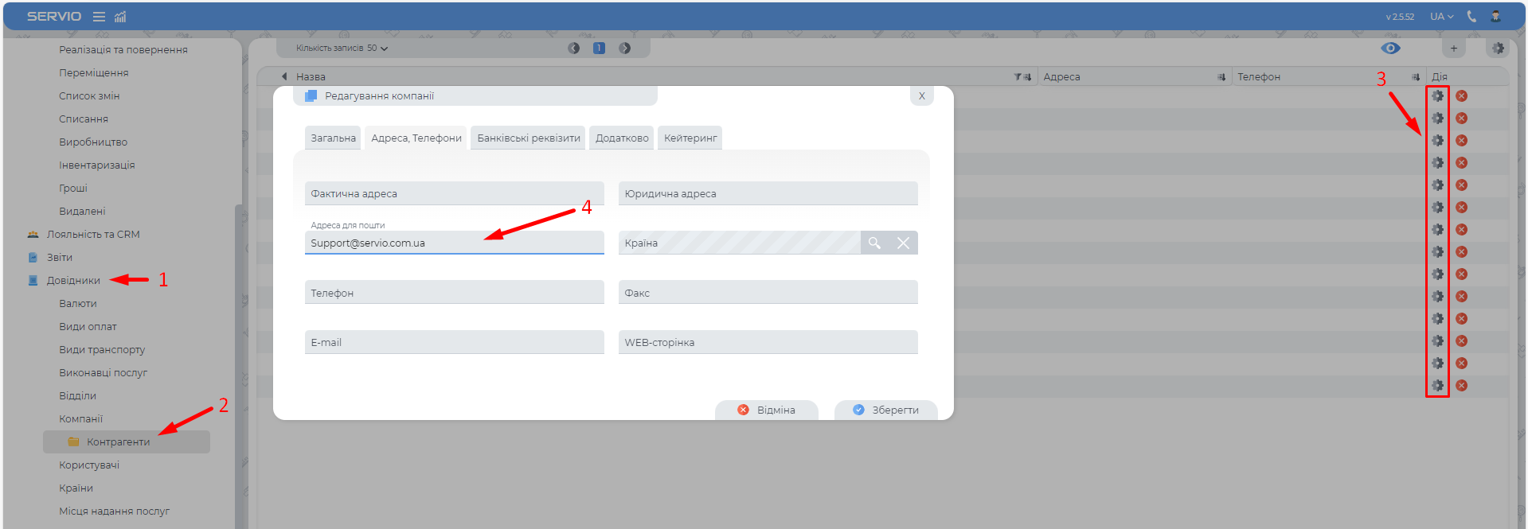Click the Зберегти button

tap(885, 410)
